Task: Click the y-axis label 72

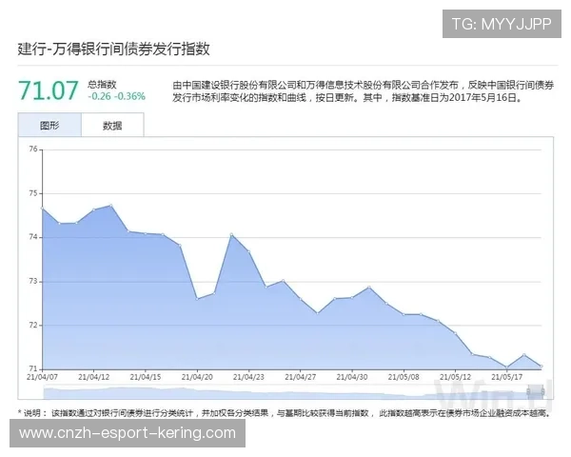Action: (x=33, y=325)
